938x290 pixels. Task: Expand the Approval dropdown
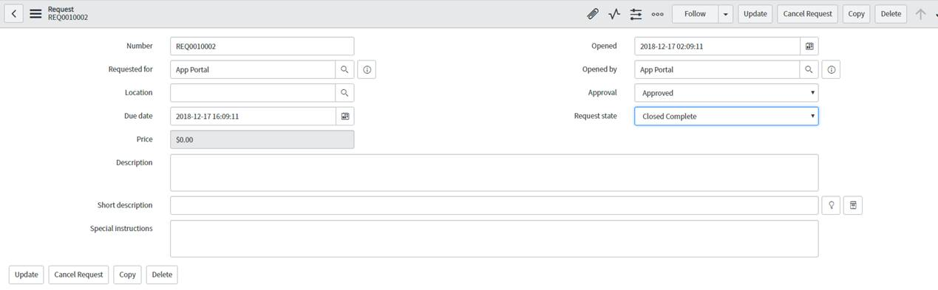(x=727, y=93)
